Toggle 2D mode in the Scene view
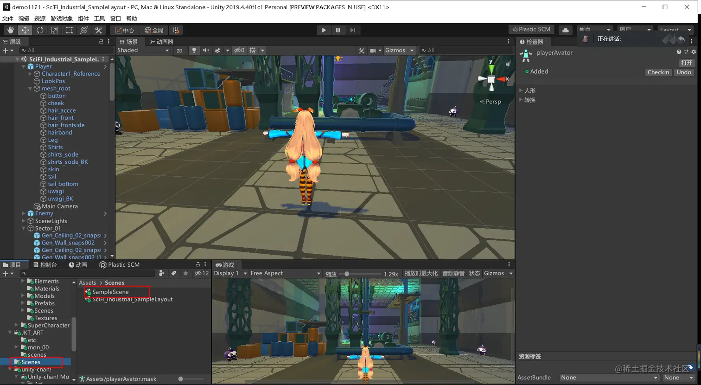Viewport: 701px width, 385px height. [179, 51]
